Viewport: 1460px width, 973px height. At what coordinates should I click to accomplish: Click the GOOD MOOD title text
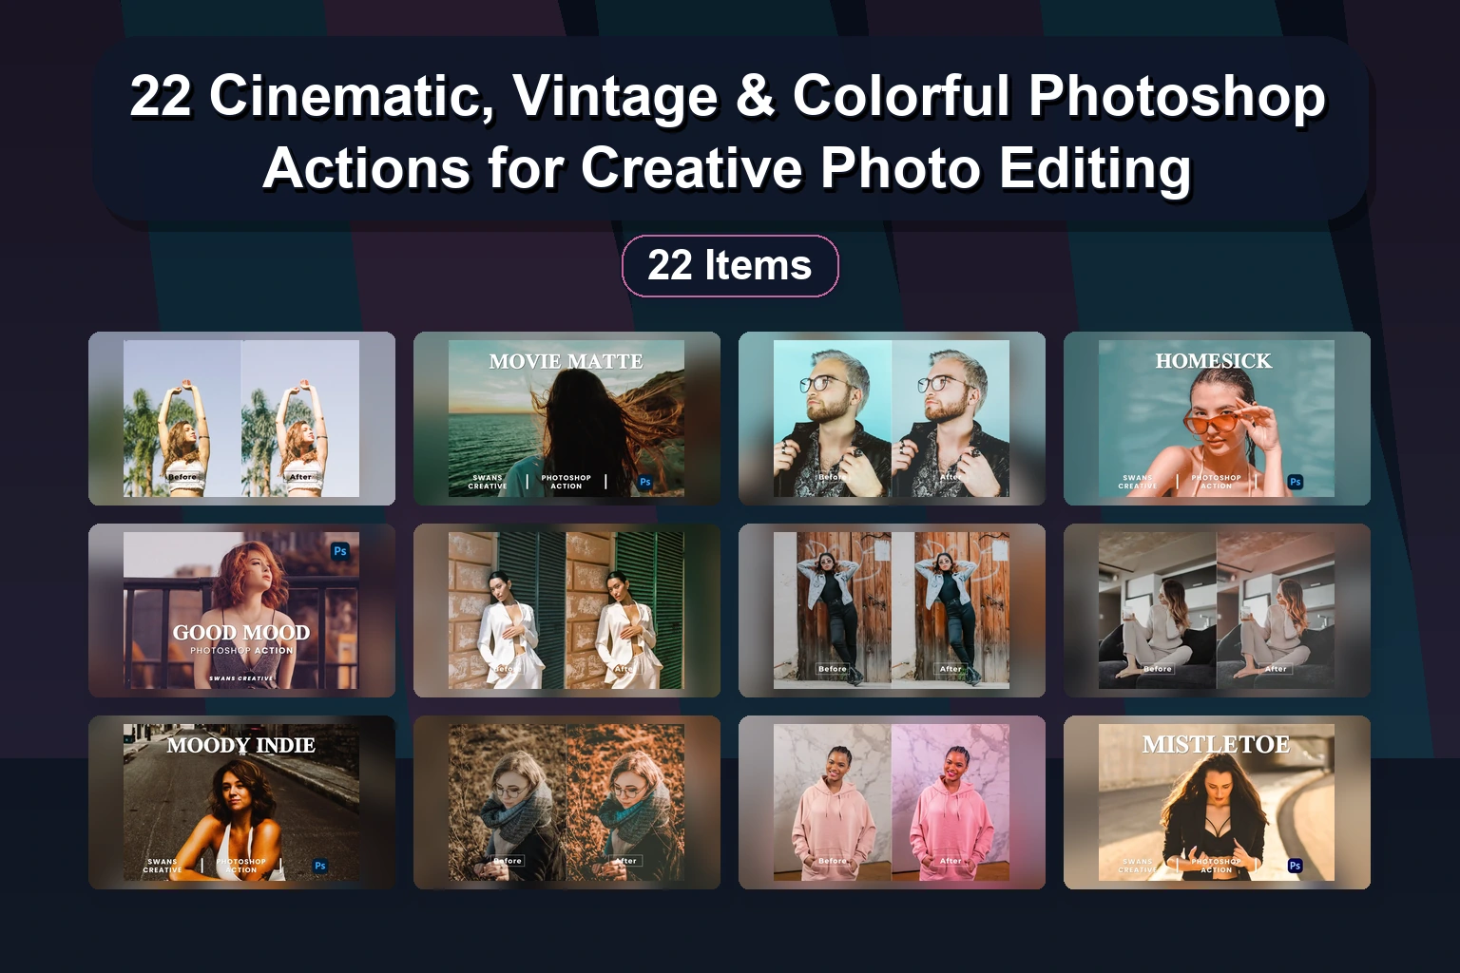241,633
